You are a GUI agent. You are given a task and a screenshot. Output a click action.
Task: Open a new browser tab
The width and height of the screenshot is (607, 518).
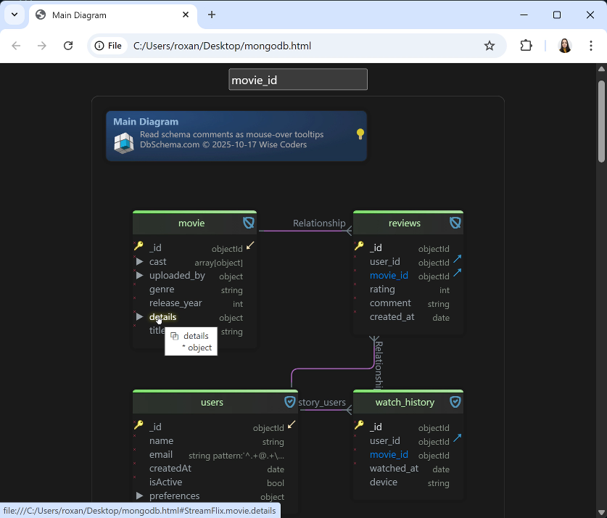click(211, 15)
